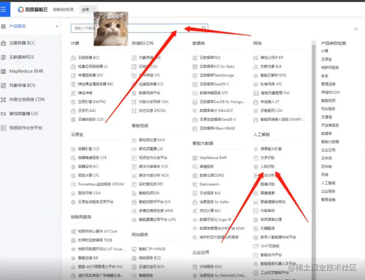Jump to 计算 in category index

[325, 51]
